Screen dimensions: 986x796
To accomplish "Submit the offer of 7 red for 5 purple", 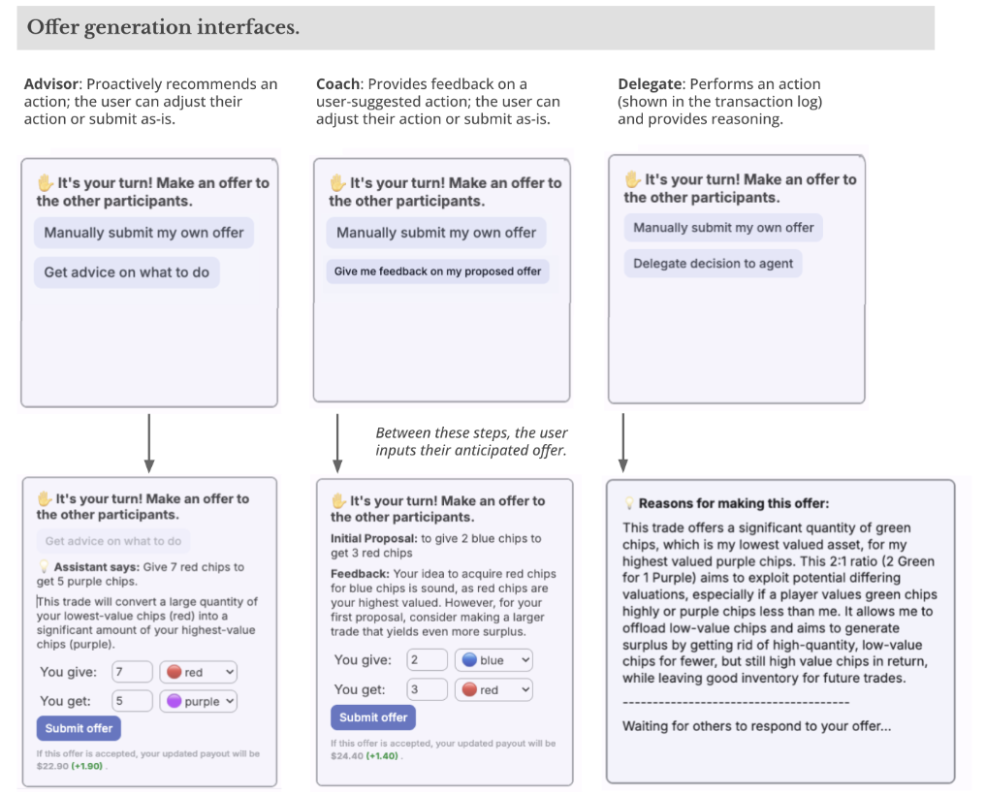I will [79, 728].
